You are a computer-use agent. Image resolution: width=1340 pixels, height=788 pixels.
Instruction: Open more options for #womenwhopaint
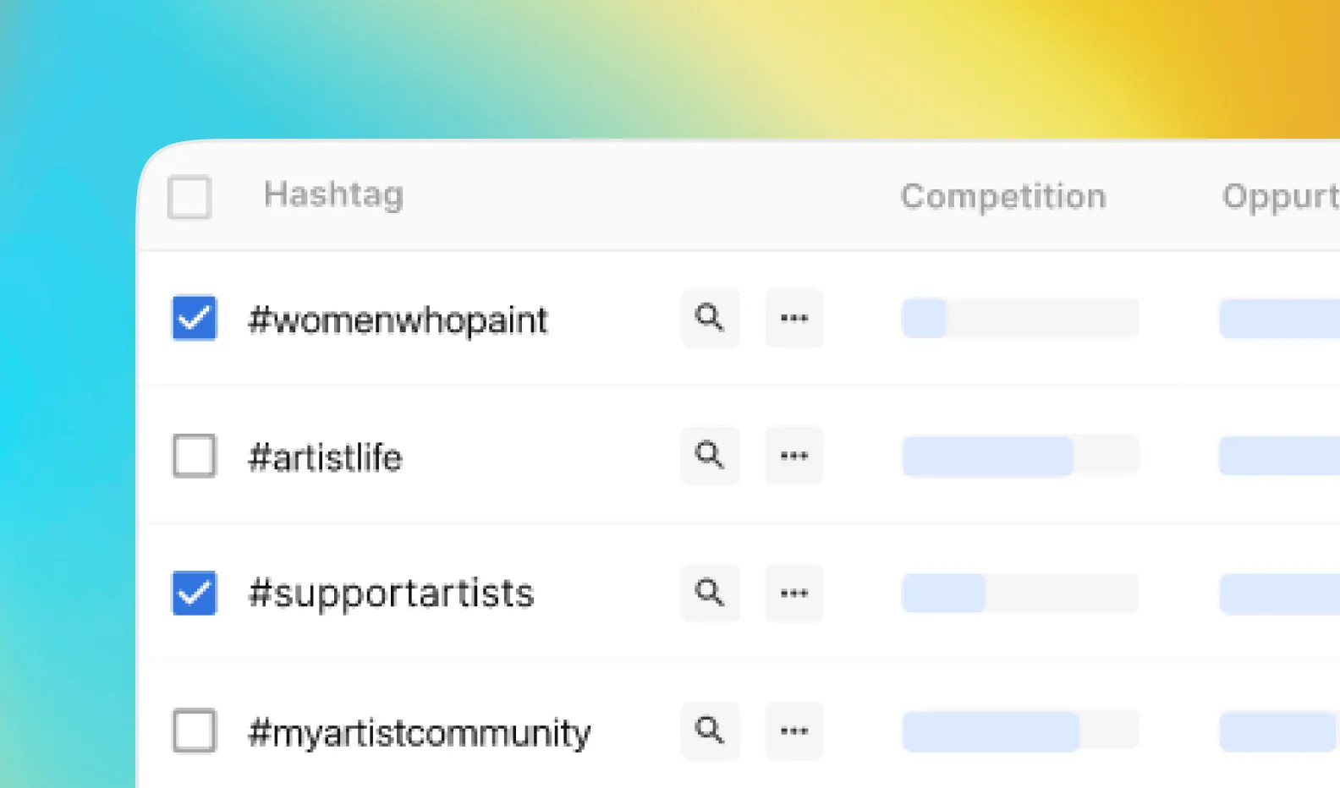tap(794, 318)
